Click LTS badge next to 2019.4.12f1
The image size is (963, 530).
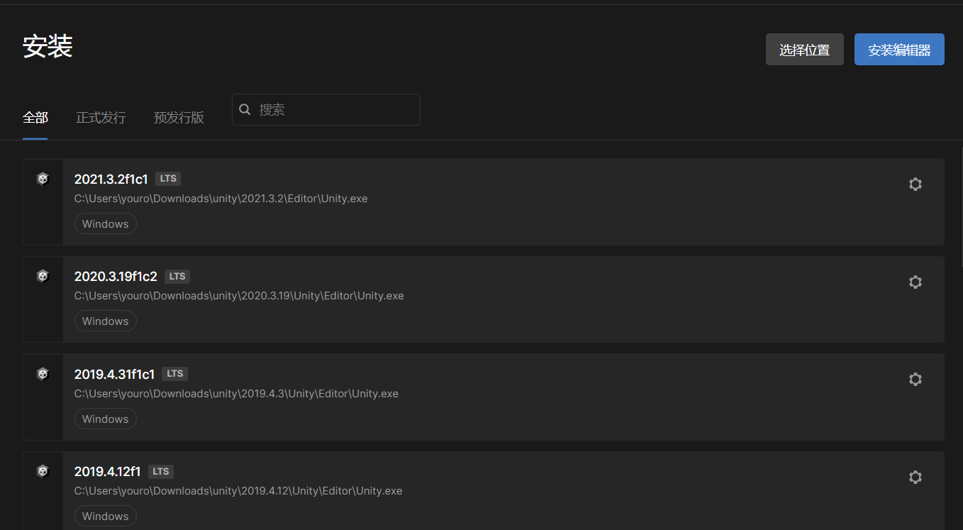[x=161, y=472]
